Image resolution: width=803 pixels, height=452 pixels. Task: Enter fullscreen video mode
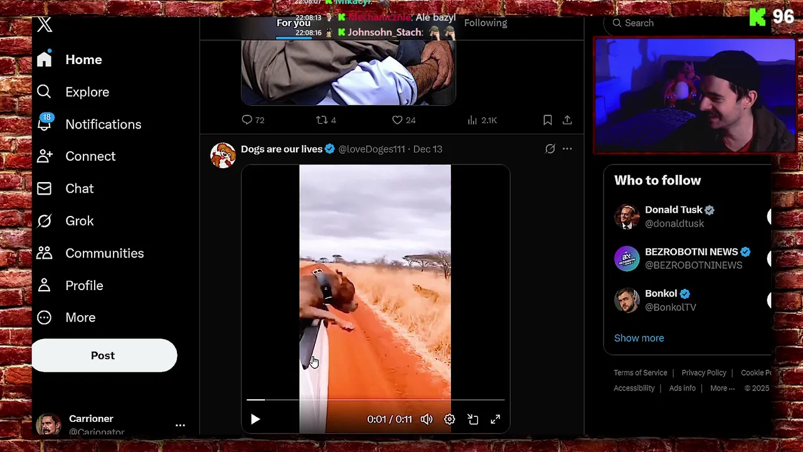tap(496, 419)
